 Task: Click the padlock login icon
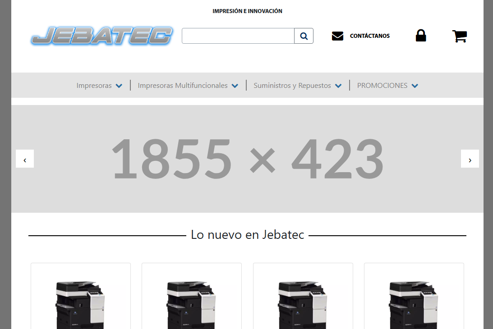[x=420, y=36]
